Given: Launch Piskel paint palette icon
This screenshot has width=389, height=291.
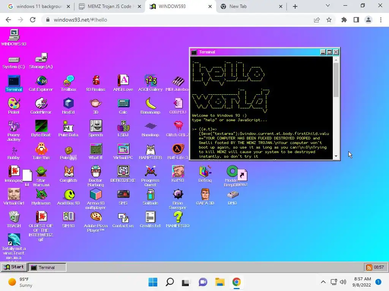Looking at the screenshot, I should click(x=14, y=106).
